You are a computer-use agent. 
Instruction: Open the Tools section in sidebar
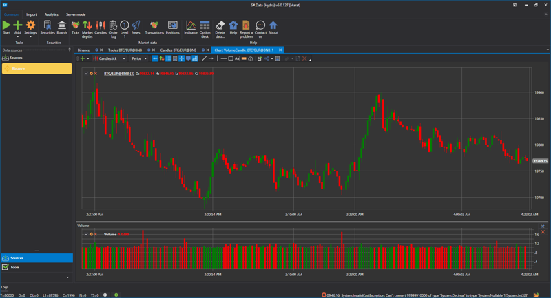tap(14, 267)
